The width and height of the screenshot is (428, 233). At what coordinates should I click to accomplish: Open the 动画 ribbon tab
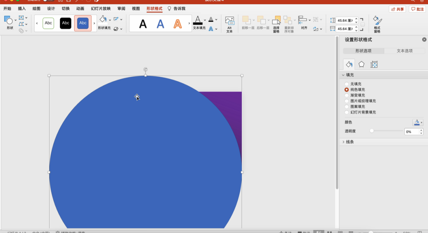pos(80,9)
